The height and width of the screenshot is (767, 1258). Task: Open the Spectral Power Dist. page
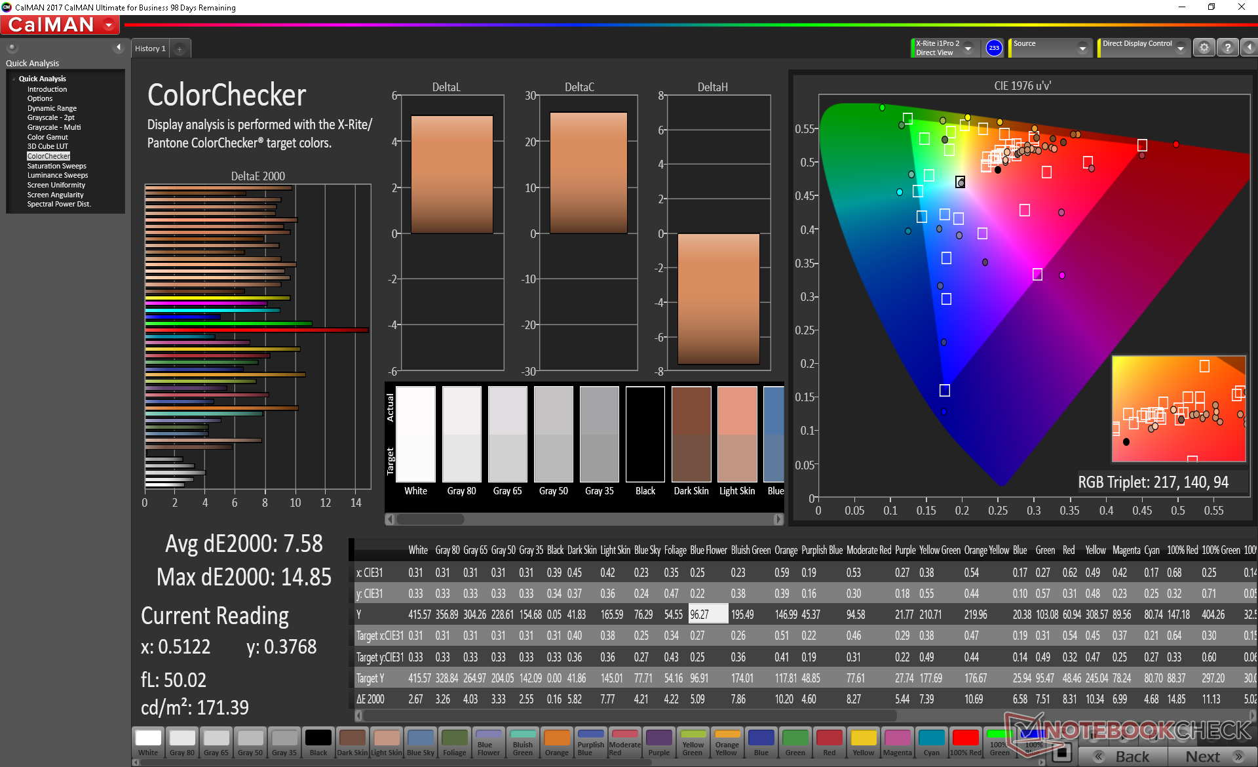point(59,204)
